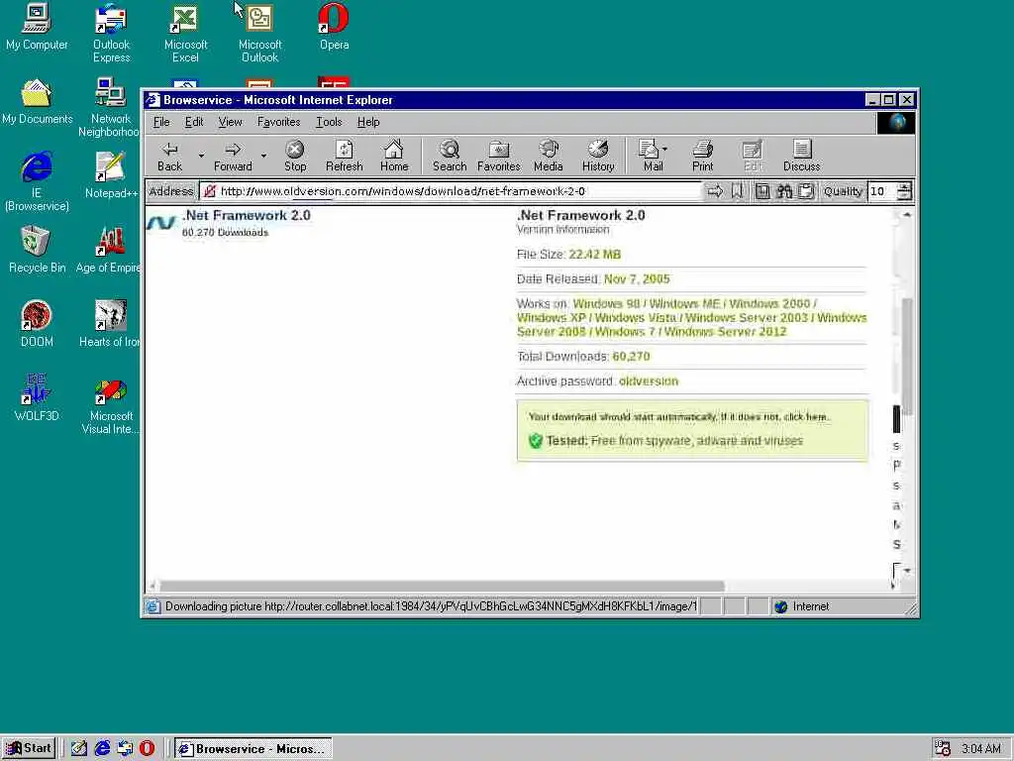
Task: Select the WOLF3D desktop shortcut
Action: [x=37, y=398]
